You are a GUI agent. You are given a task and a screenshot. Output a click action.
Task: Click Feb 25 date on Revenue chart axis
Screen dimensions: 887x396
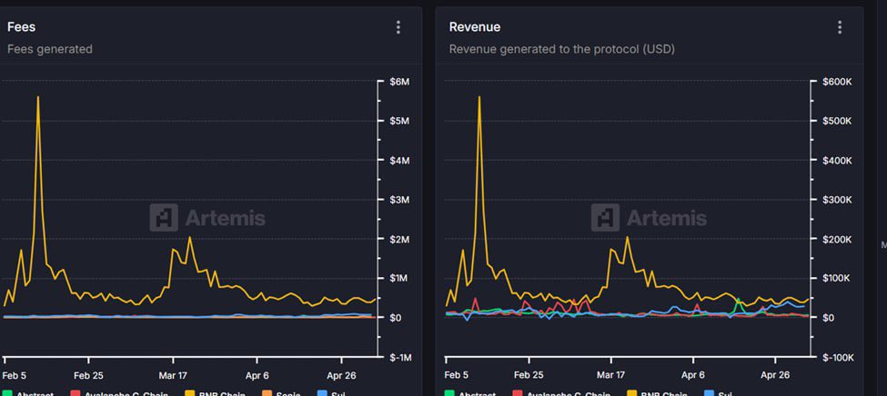coord(530,375)
